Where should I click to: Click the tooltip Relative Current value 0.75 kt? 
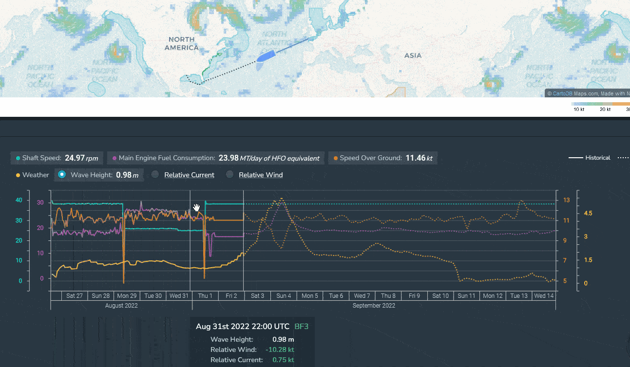pyautogui.click(x=284, y=360)
